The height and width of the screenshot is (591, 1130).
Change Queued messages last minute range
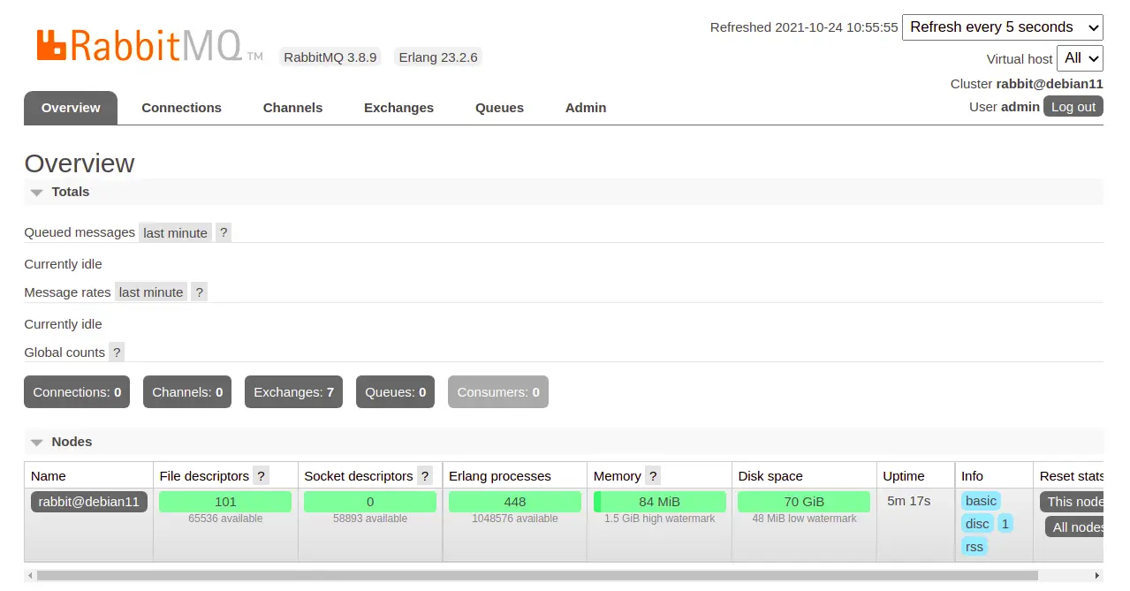click(x=175, y=232)
